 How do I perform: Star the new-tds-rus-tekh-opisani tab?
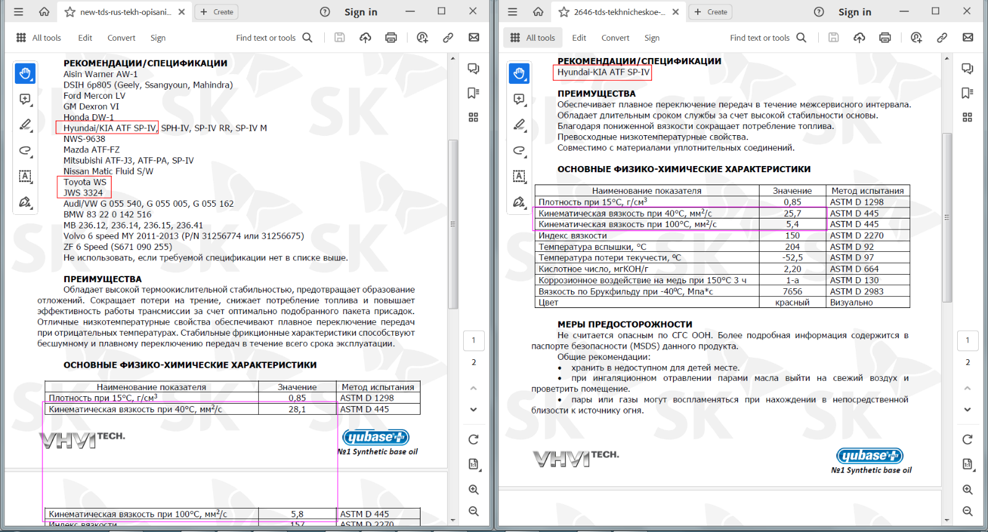(70, 12)
